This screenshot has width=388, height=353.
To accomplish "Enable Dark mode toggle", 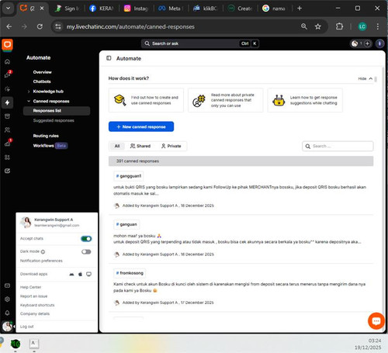I will [86, 251].
